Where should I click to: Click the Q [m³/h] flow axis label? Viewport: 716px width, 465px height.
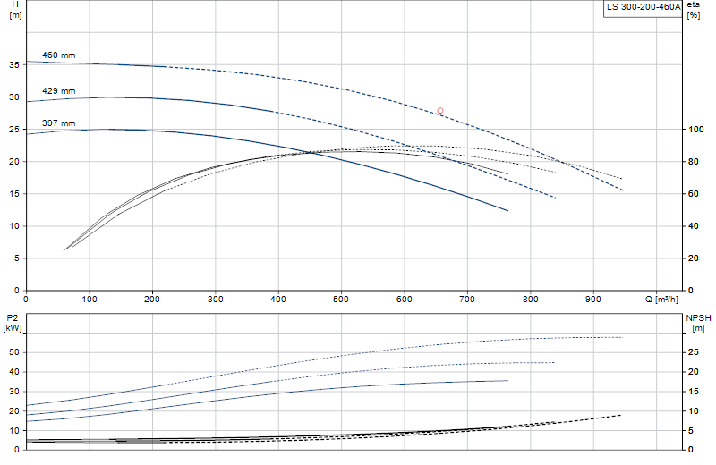coord(661,300)
